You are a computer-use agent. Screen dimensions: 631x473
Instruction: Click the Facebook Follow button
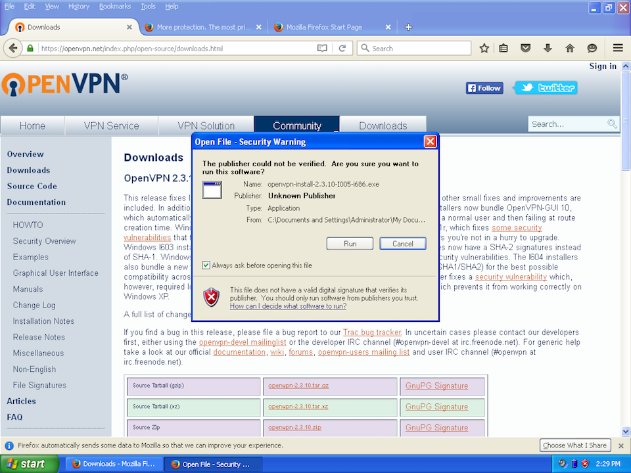(484, 88)
